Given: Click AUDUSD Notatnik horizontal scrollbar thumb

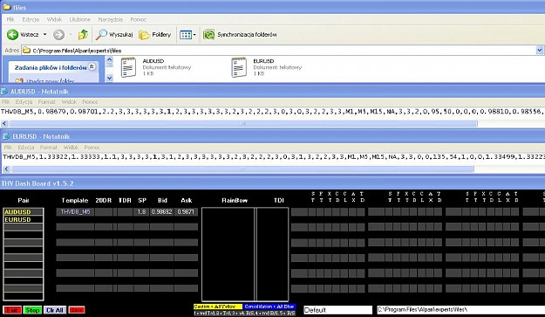Looking at the screenshot, I should click(243, 123).
